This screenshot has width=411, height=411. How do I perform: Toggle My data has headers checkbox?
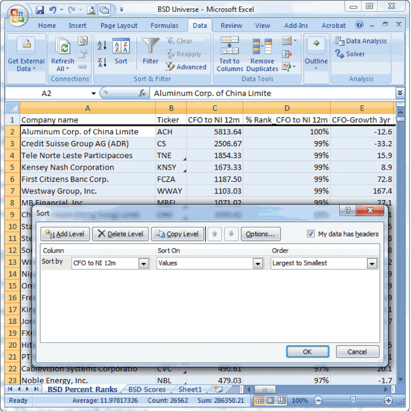(x=311, y=234)
